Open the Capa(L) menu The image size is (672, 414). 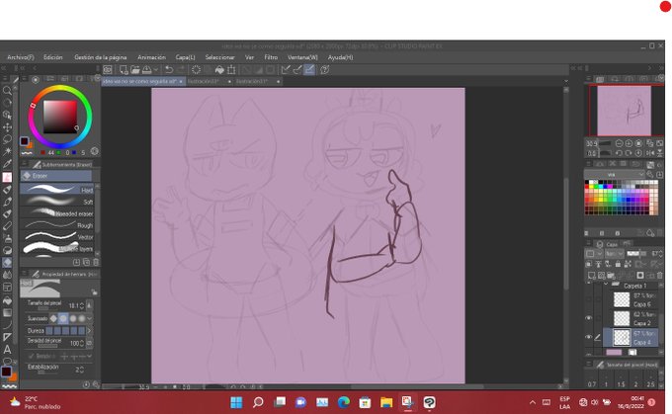(x=185, y=57)
